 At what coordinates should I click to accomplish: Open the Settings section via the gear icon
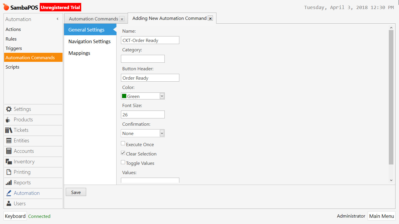[8, 109]
